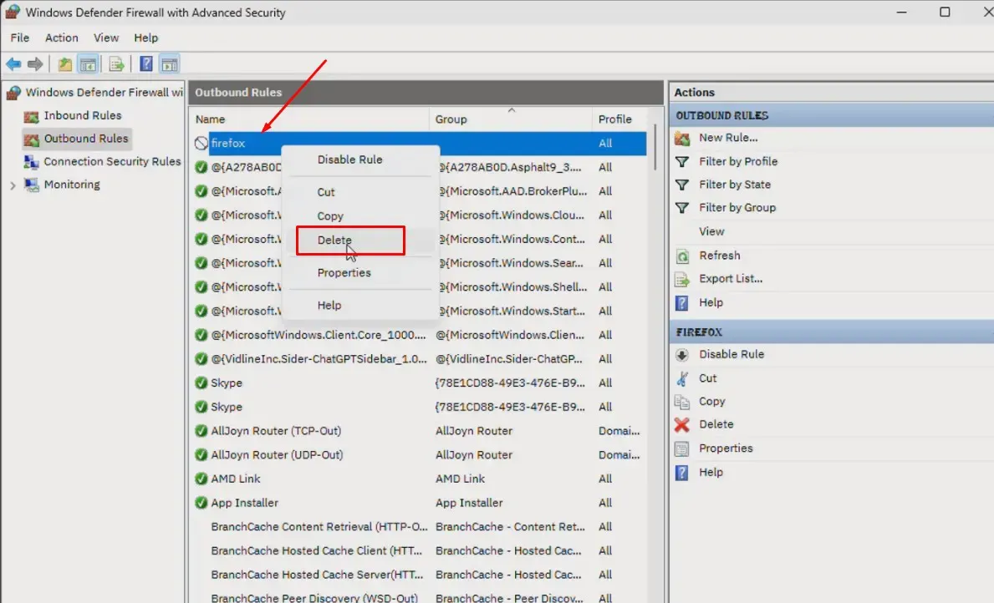Select the AMD Link rule name
This screenshot has width=994, height=603.
pyautogui.click(x=235, y=479)
